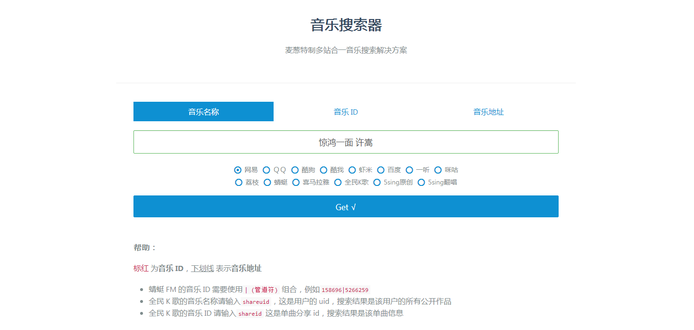
Task: Click the Get √ search button
Action: (x=346, y=206)
